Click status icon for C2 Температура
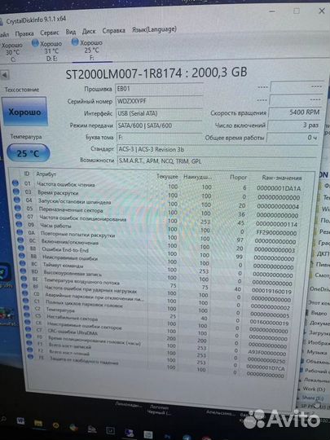 [x=27, y=308]
